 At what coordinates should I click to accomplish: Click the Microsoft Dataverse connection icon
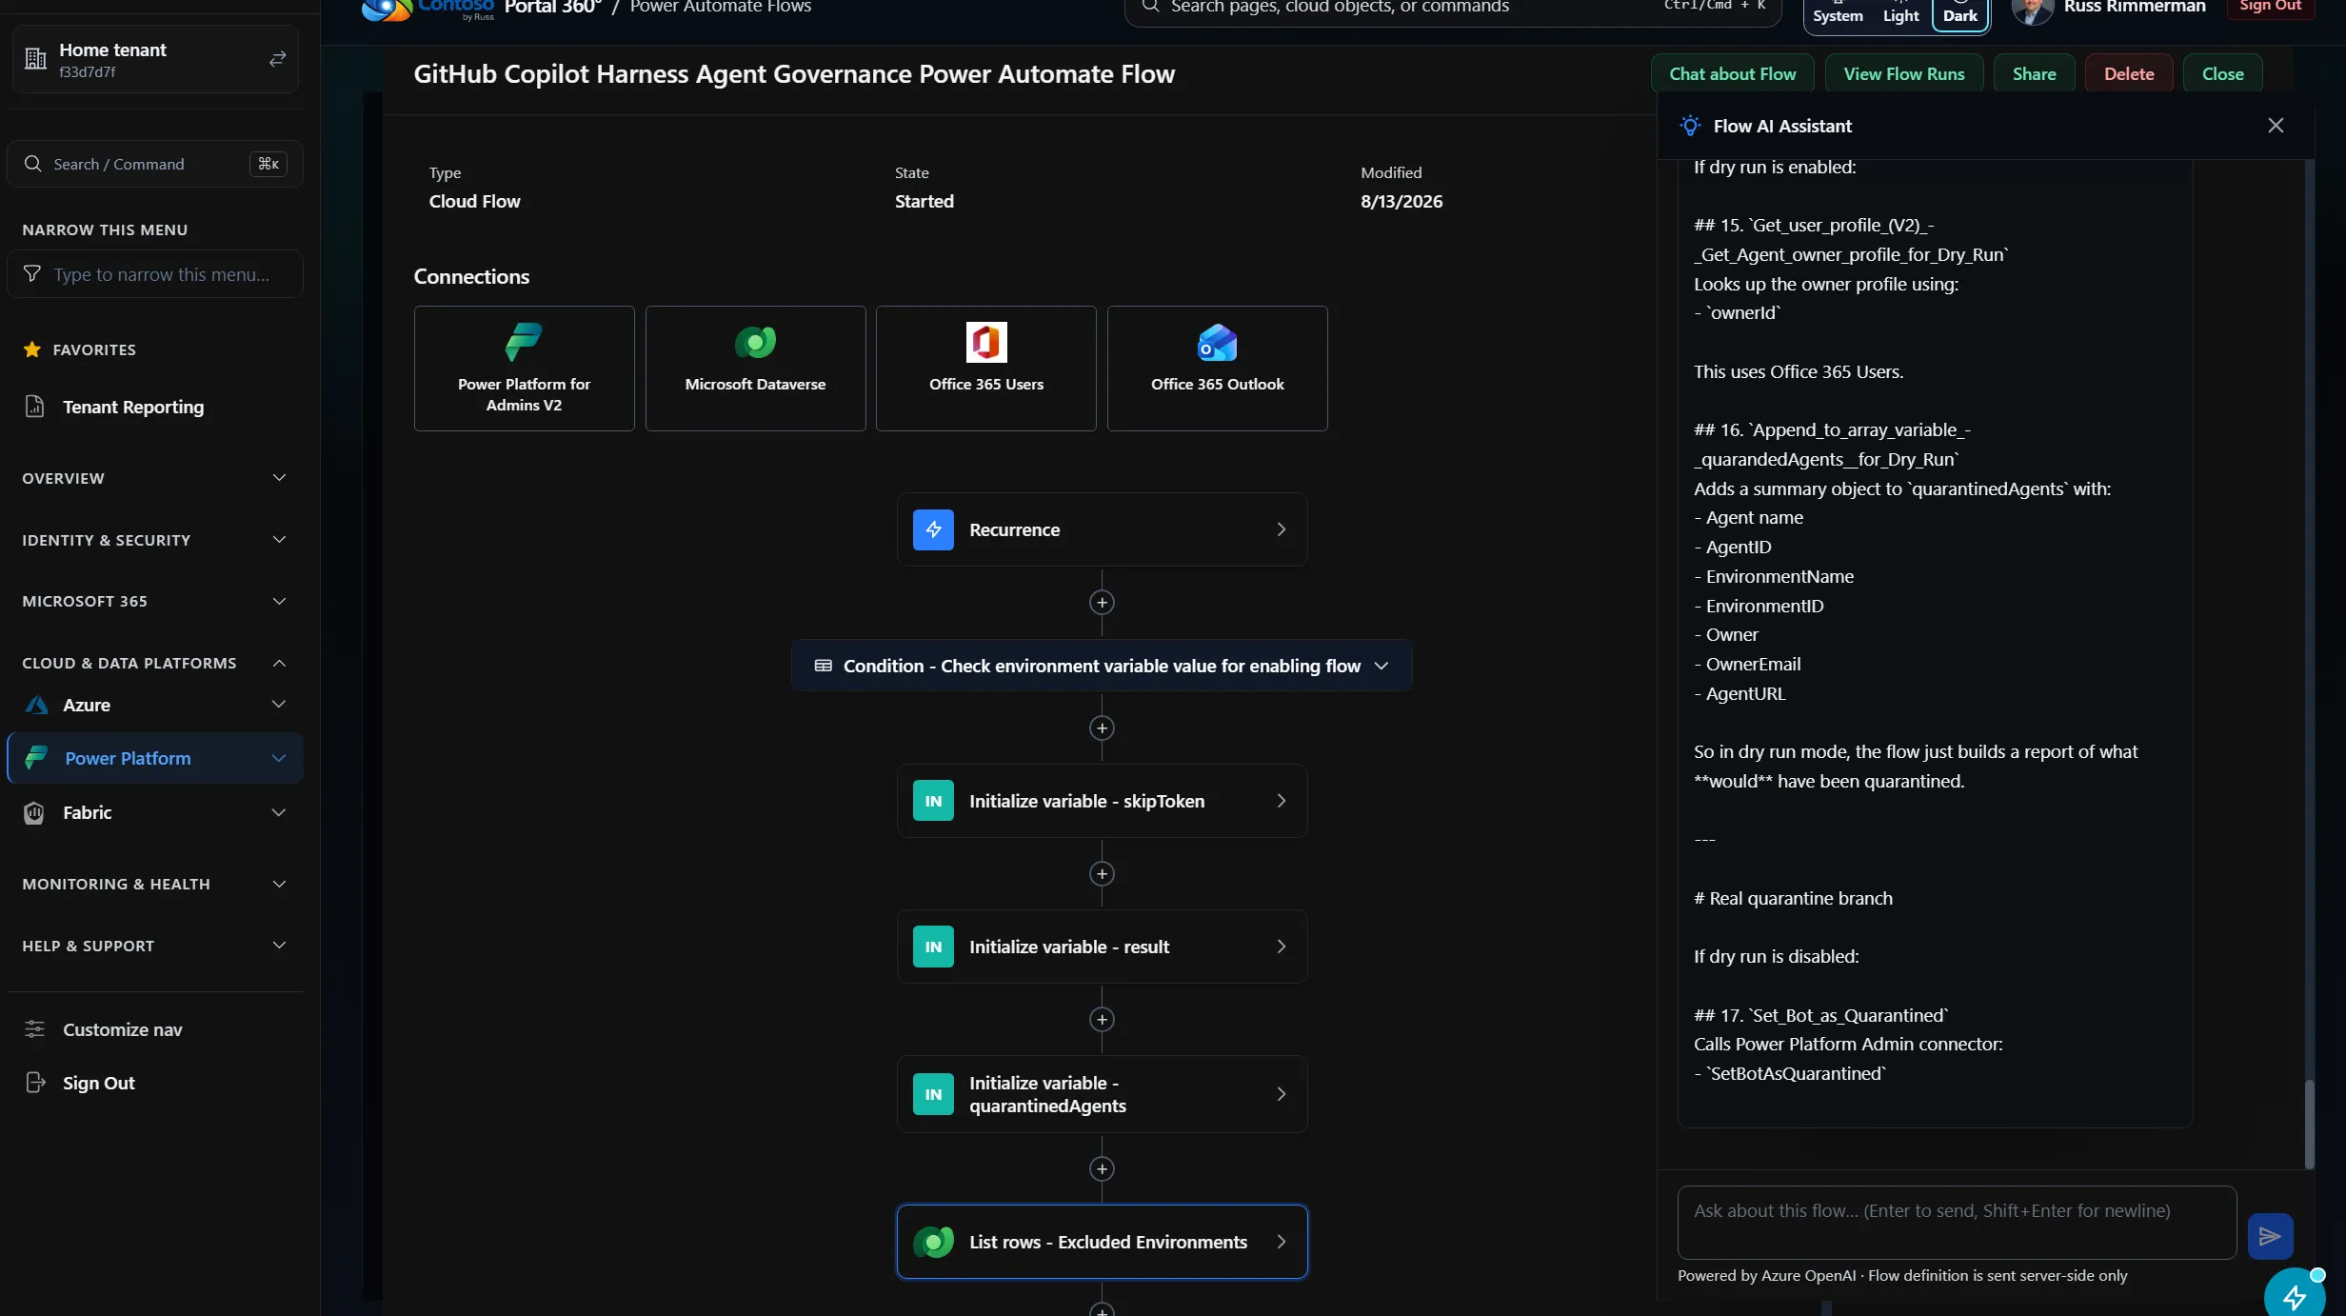pos(755,342)
